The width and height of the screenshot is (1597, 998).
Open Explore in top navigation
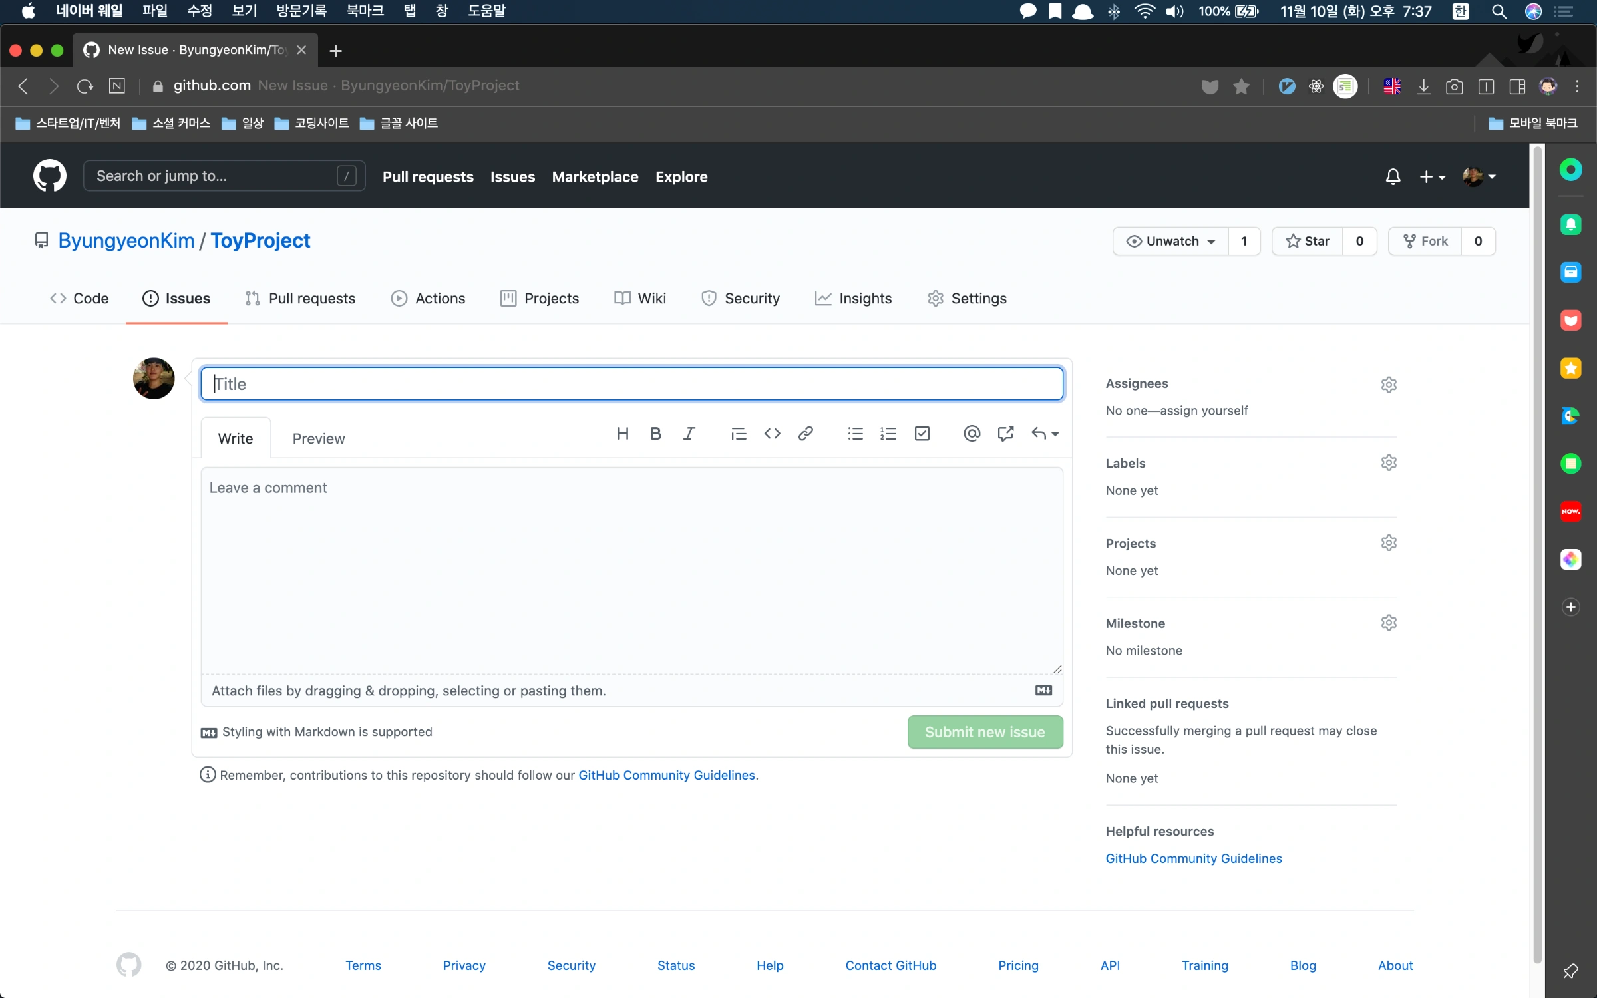tap(681, 176)
